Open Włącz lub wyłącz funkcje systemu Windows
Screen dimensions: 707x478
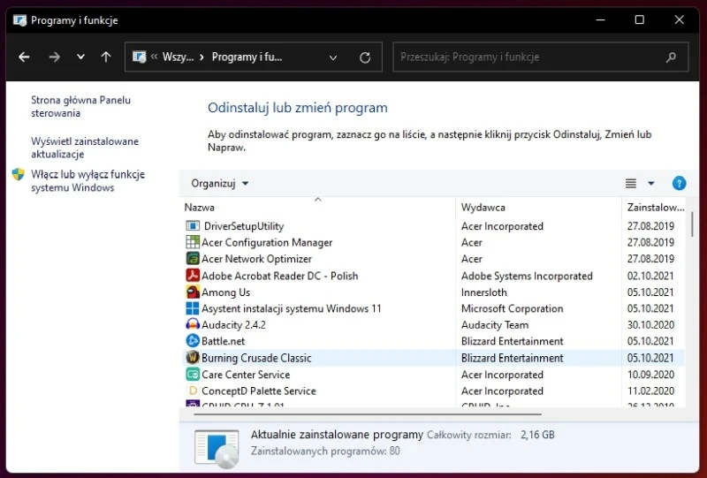[87, 181]
